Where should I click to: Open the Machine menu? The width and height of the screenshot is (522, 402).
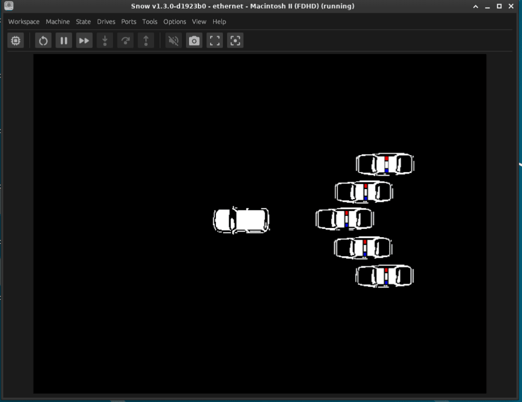pyautogui.click(x=58, y=22)
